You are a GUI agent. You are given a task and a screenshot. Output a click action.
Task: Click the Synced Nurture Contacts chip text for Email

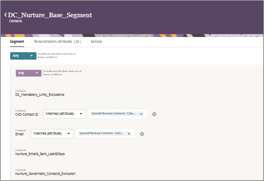point(101,133)
